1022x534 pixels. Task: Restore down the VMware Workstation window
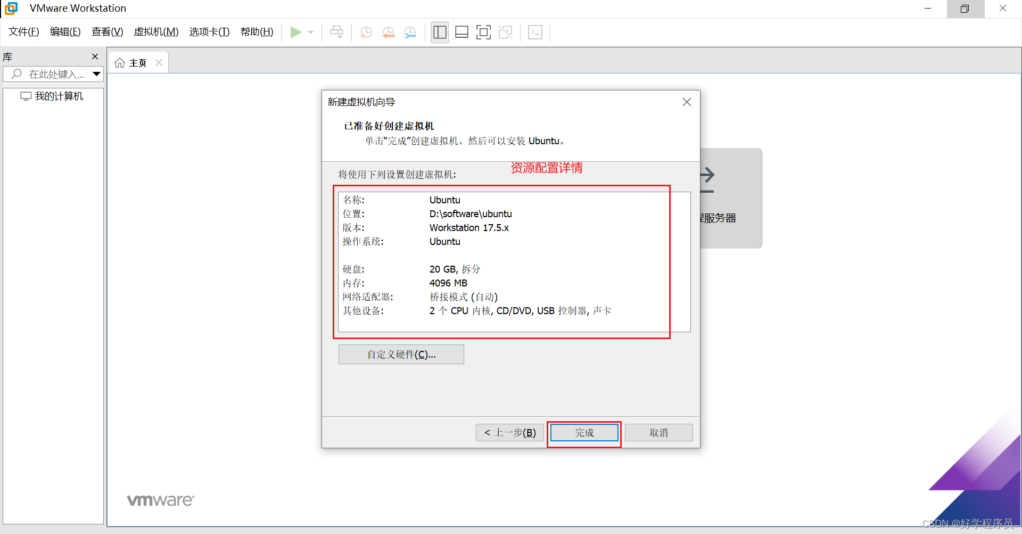coord(965,9)
